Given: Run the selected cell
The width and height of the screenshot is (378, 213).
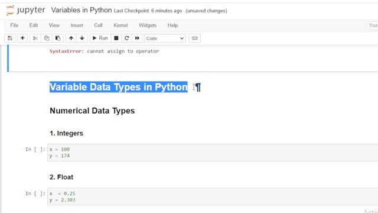Looking at the screenshot, I should pyautogui.click(x=100, y=38).
